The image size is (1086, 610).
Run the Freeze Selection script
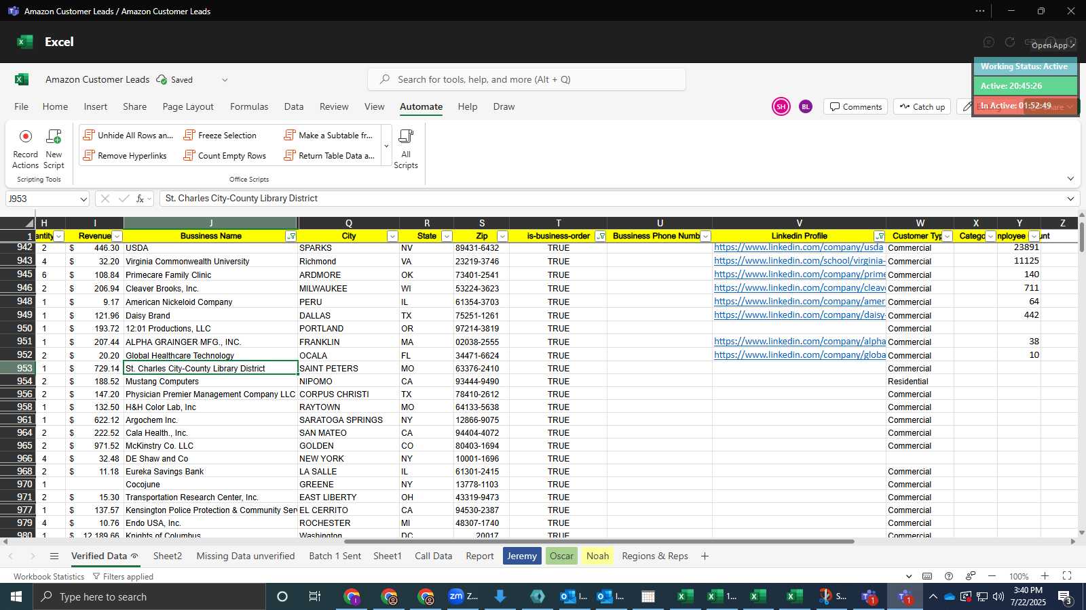click(x=220, y=136)
